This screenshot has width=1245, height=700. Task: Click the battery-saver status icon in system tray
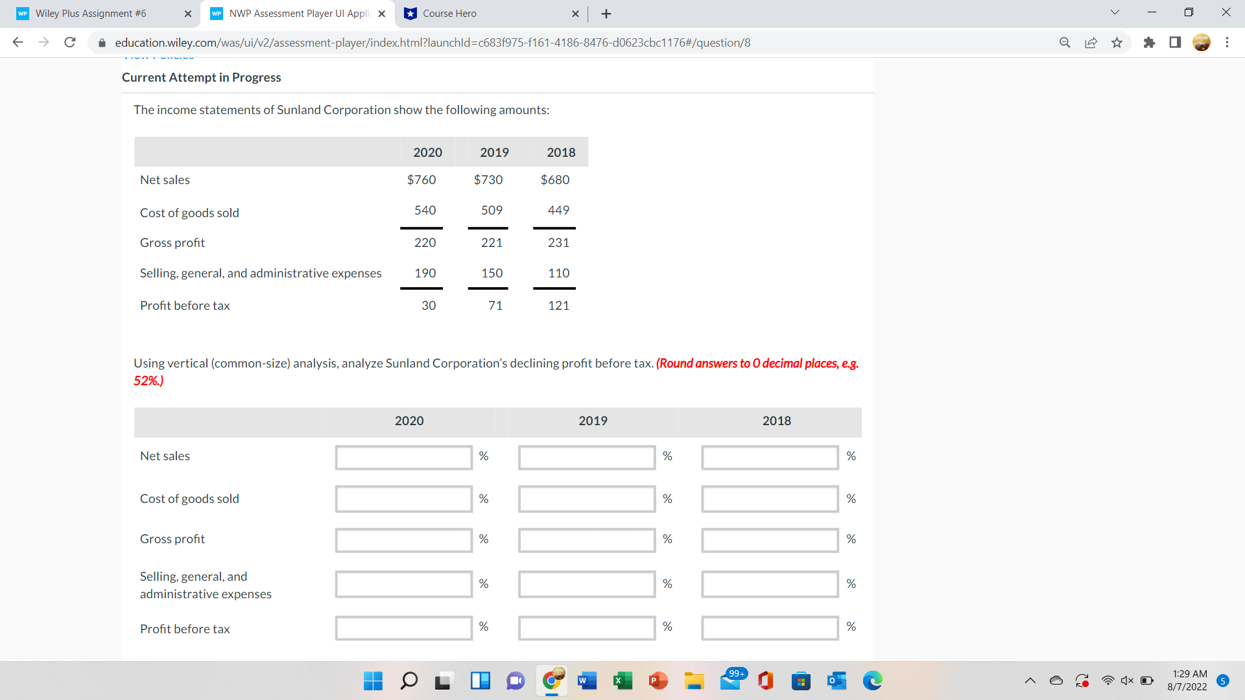tap(1146, 681)
